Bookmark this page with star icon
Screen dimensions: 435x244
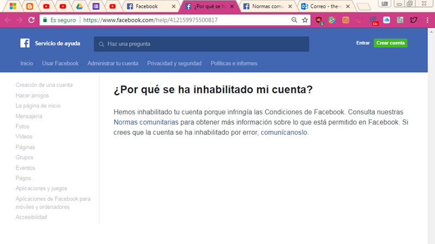click(305, 20)
